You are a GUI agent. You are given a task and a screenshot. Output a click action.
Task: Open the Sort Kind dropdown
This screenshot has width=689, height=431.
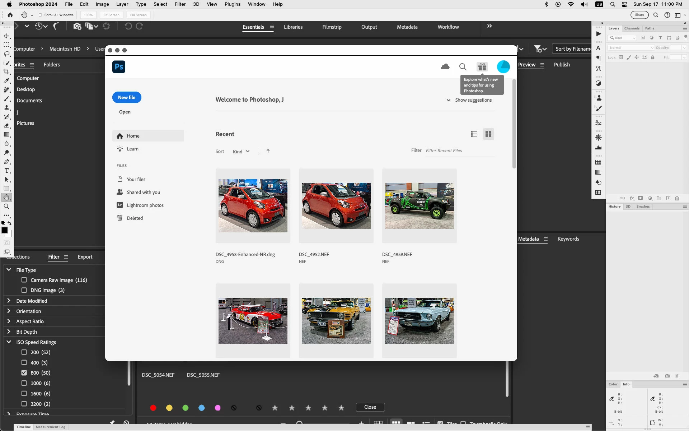tap(241, 152)
